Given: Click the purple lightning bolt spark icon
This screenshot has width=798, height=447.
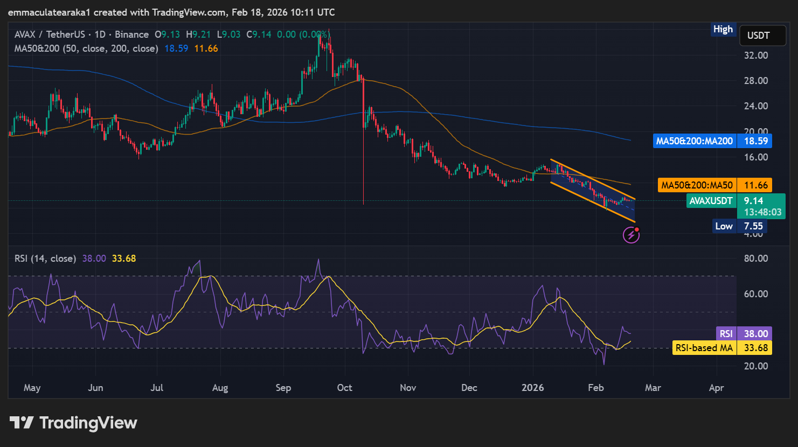Looking at the screenshot, I should [x=631, y=234].
